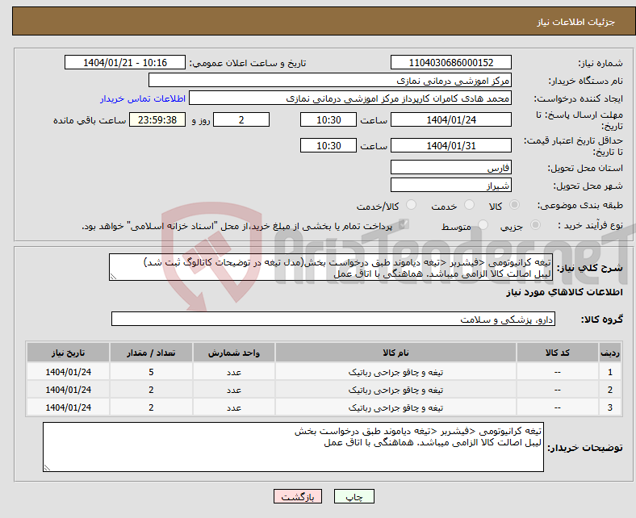Viewport: 636px width, 518px height.
Task: Click the تاریخ نیاز column header
Action: (68, 353)
